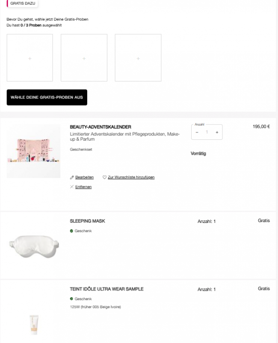The height and width of the screenshot is (343, 278).
Task: Select Zur Wunschliste hinzufügen link
Action: pos(131,177)
